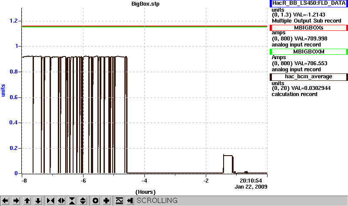Click the return-to-scrolling arrow icon
The image size is (348, 206).
130,201
